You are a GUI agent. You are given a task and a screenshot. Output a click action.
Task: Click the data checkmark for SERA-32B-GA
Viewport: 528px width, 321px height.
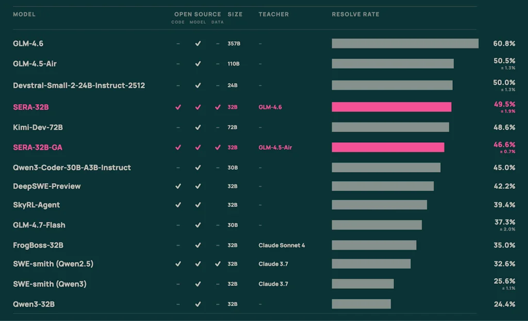click(218, 147)
